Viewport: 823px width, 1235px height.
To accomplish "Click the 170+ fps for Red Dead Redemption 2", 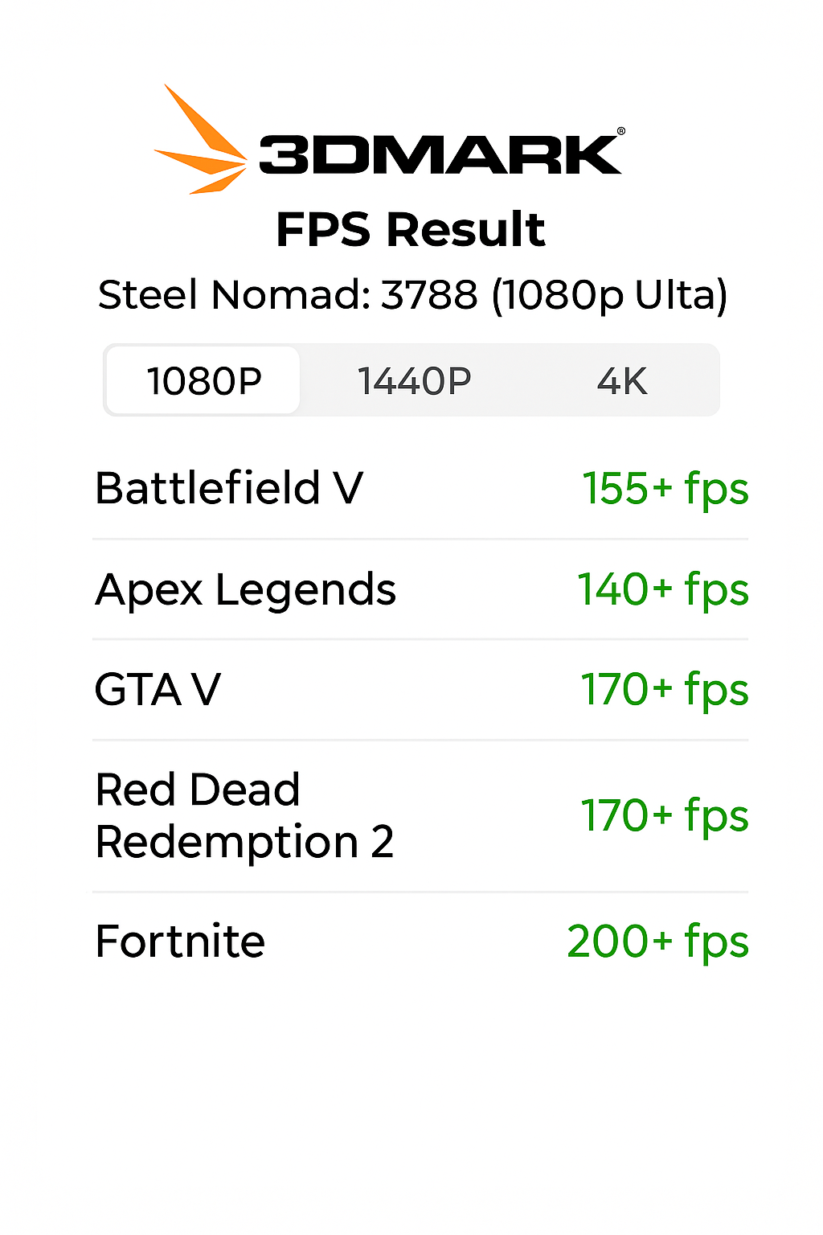I will pyautogui.click(x=664, y=814).
